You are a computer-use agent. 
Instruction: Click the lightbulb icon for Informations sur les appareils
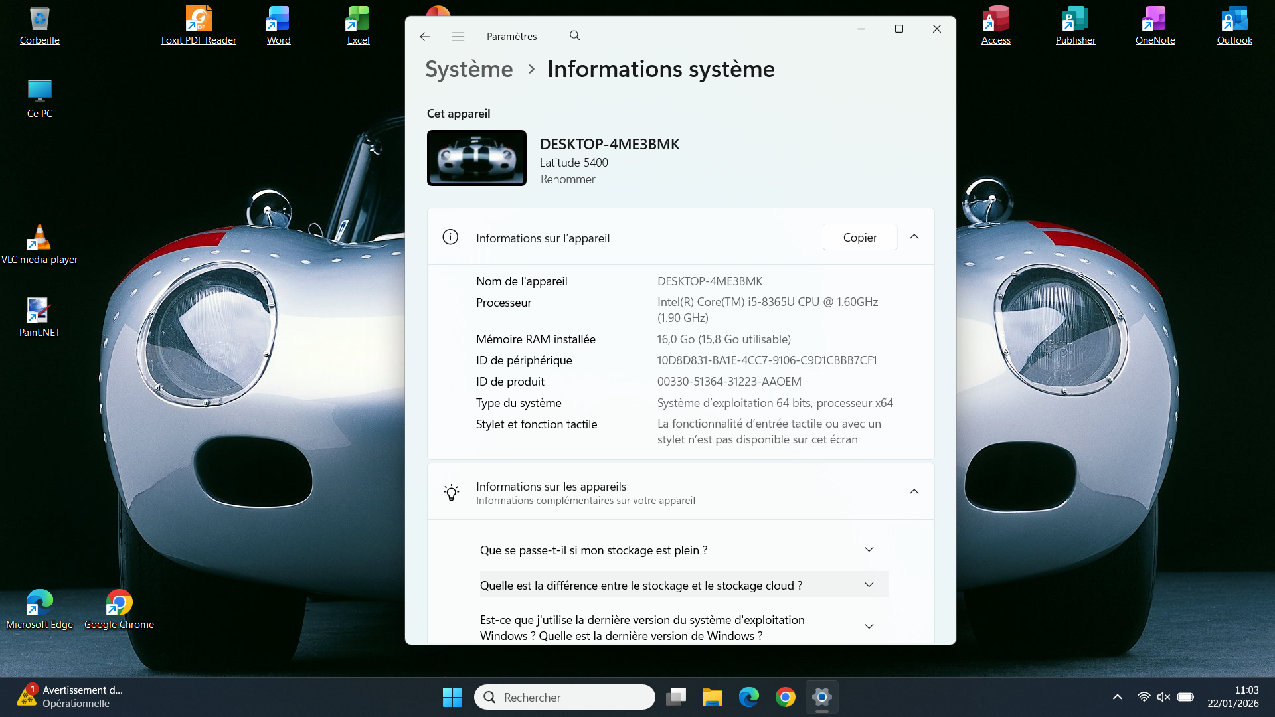tap(451, 492)
